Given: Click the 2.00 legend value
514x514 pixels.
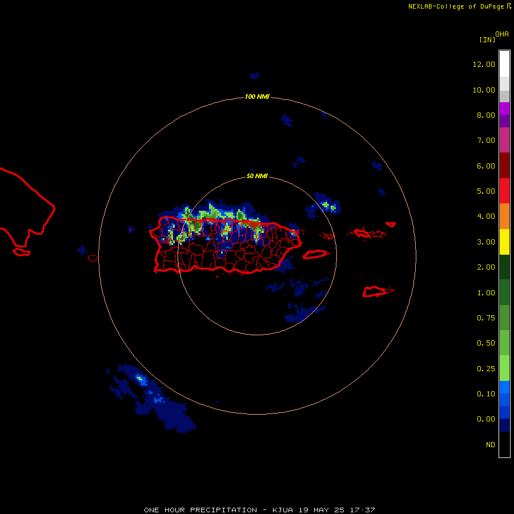Looking at the screenshot, I should [486, 267].
